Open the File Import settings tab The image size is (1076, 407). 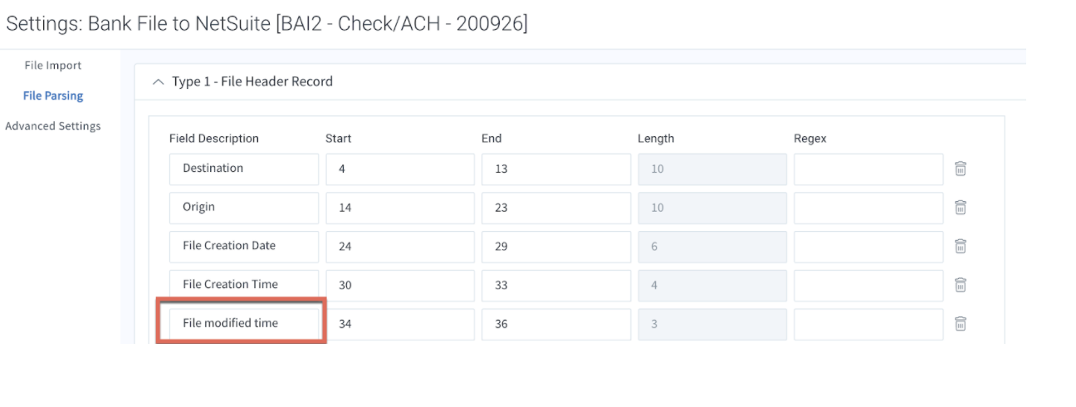click(52, 66)
